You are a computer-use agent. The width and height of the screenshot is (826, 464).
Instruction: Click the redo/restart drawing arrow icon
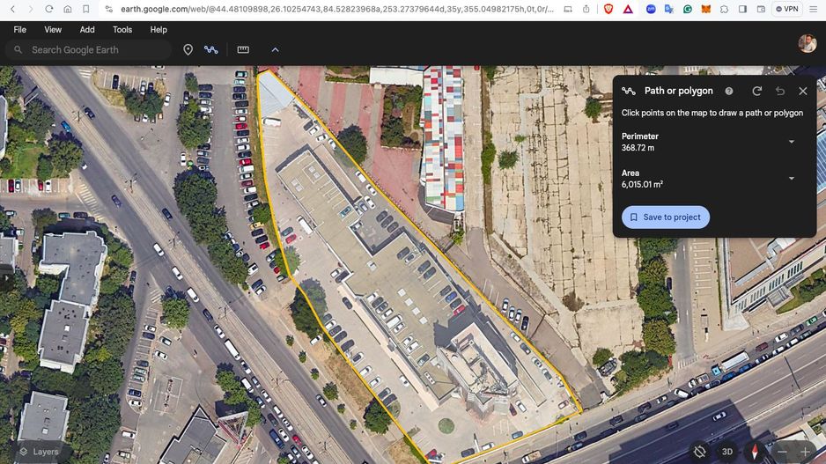point(756,91)
